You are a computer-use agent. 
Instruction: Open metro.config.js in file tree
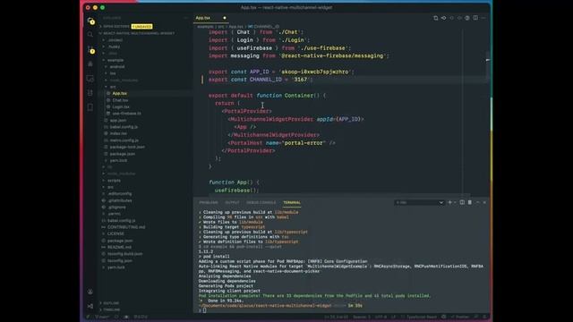pyautogui.click(x=124, y=140)
